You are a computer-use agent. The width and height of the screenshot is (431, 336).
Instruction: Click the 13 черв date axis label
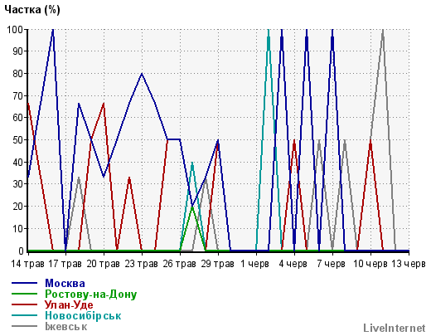coord(409,264)
